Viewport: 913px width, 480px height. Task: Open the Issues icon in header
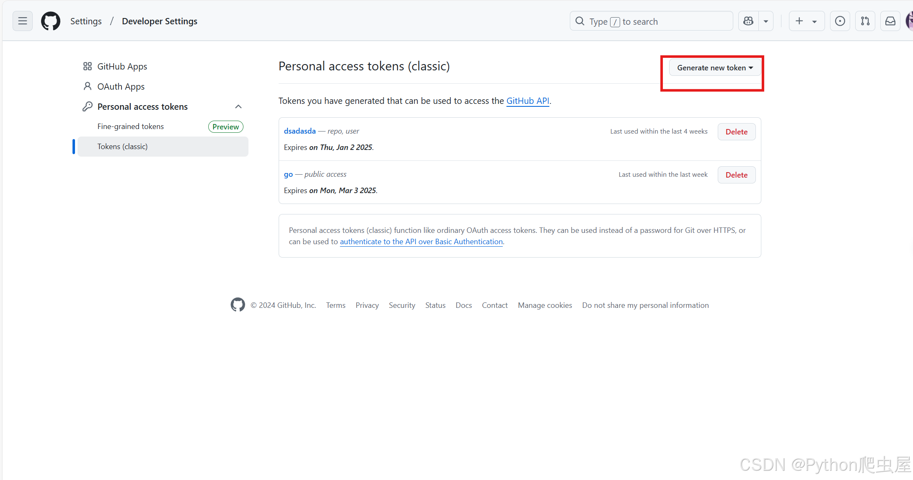[840, 21]
